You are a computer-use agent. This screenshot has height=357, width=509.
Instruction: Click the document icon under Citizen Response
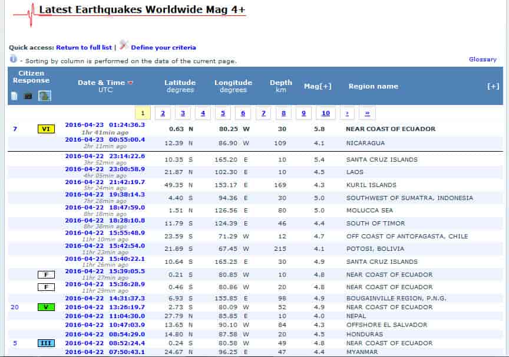14,96
